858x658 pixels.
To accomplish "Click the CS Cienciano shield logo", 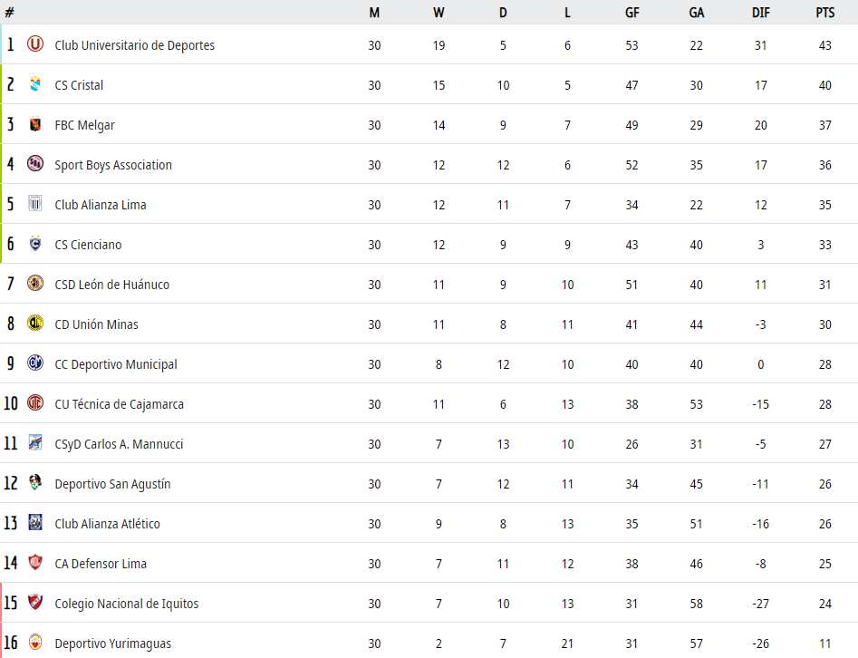I will click(x=35, y=243).
